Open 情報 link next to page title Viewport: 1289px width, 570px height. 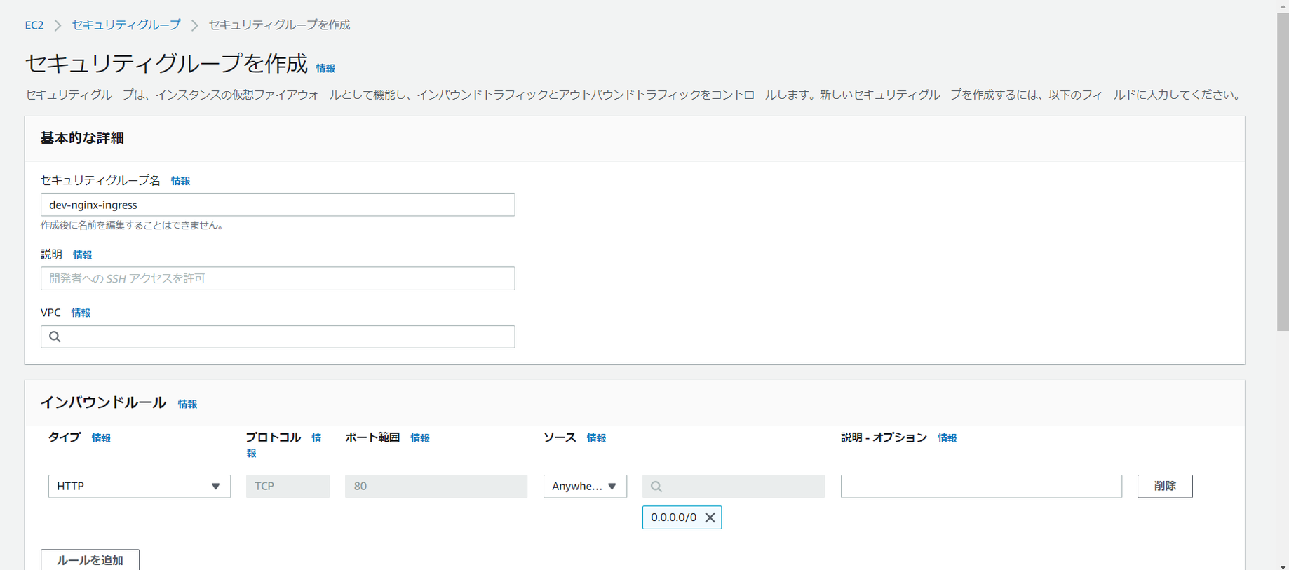pyautogui.click(x=325, y=68)
